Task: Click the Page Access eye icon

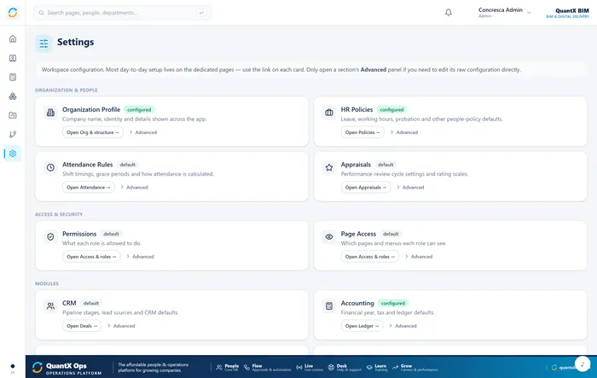Action: pos(329,236)
